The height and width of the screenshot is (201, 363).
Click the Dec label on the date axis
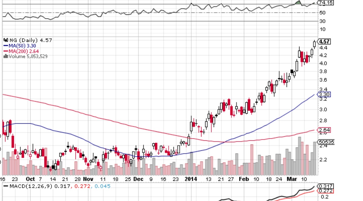point(138,179)
